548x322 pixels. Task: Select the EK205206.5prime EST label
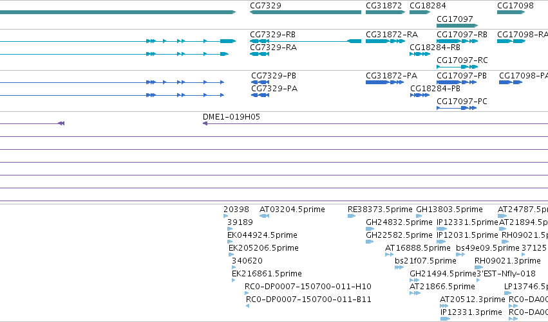263,248
